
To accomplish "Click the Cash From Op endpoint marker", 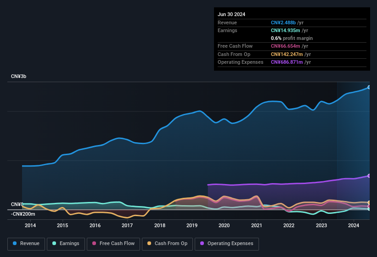I will [x=369, y=202].
